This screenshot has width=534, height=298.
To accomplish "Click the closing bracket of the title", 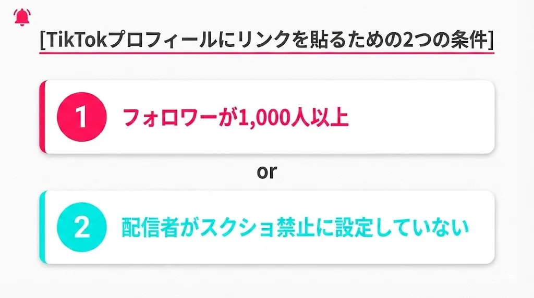I will click(490, 40).
